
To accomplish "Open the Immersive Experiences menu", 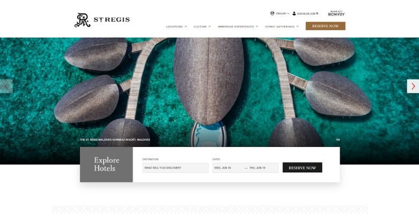I will point(238,26).
